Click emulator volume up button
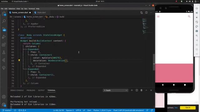Image resolution: width=200 pixels, height=112 pixels. (197, 13)
